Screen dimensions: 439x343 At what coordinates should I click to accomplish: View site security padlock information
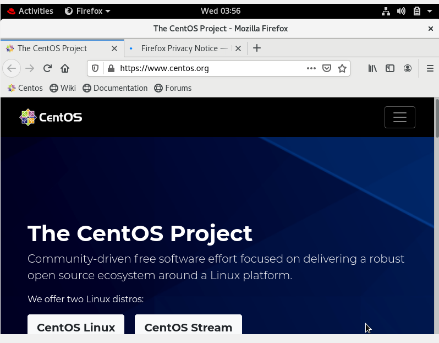pos(111,68)
